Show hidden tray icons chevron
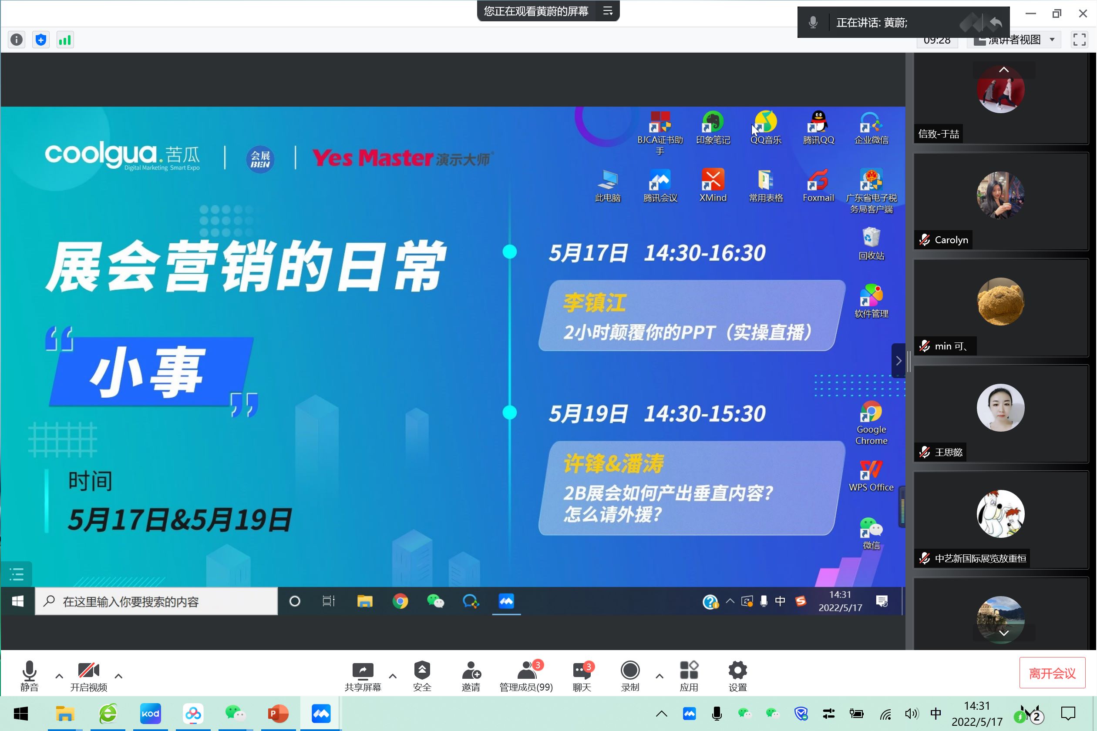The height and width of the screenshot is (731, 1097). coord(661,714)
